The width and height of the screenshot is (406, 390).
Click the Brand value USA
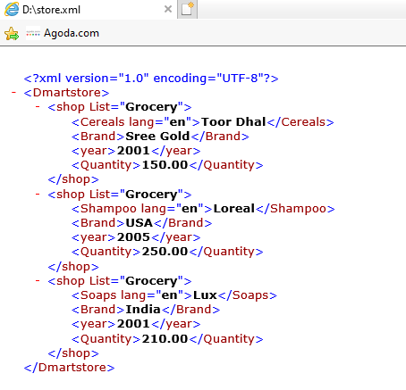[x=139, y=223]
